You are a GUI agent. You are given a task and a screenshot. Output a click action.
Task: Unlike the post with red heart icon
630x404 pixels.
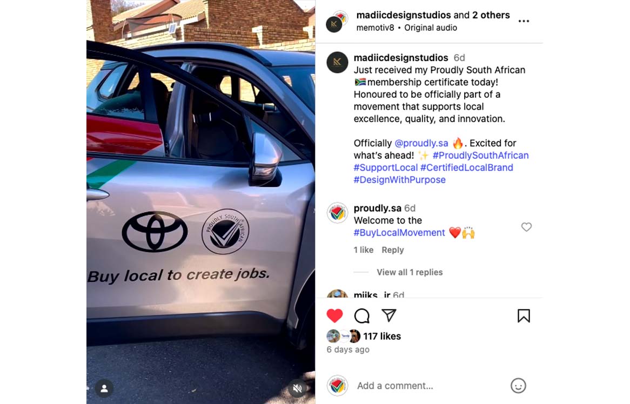pyautogui.click(x=334, y=315)
